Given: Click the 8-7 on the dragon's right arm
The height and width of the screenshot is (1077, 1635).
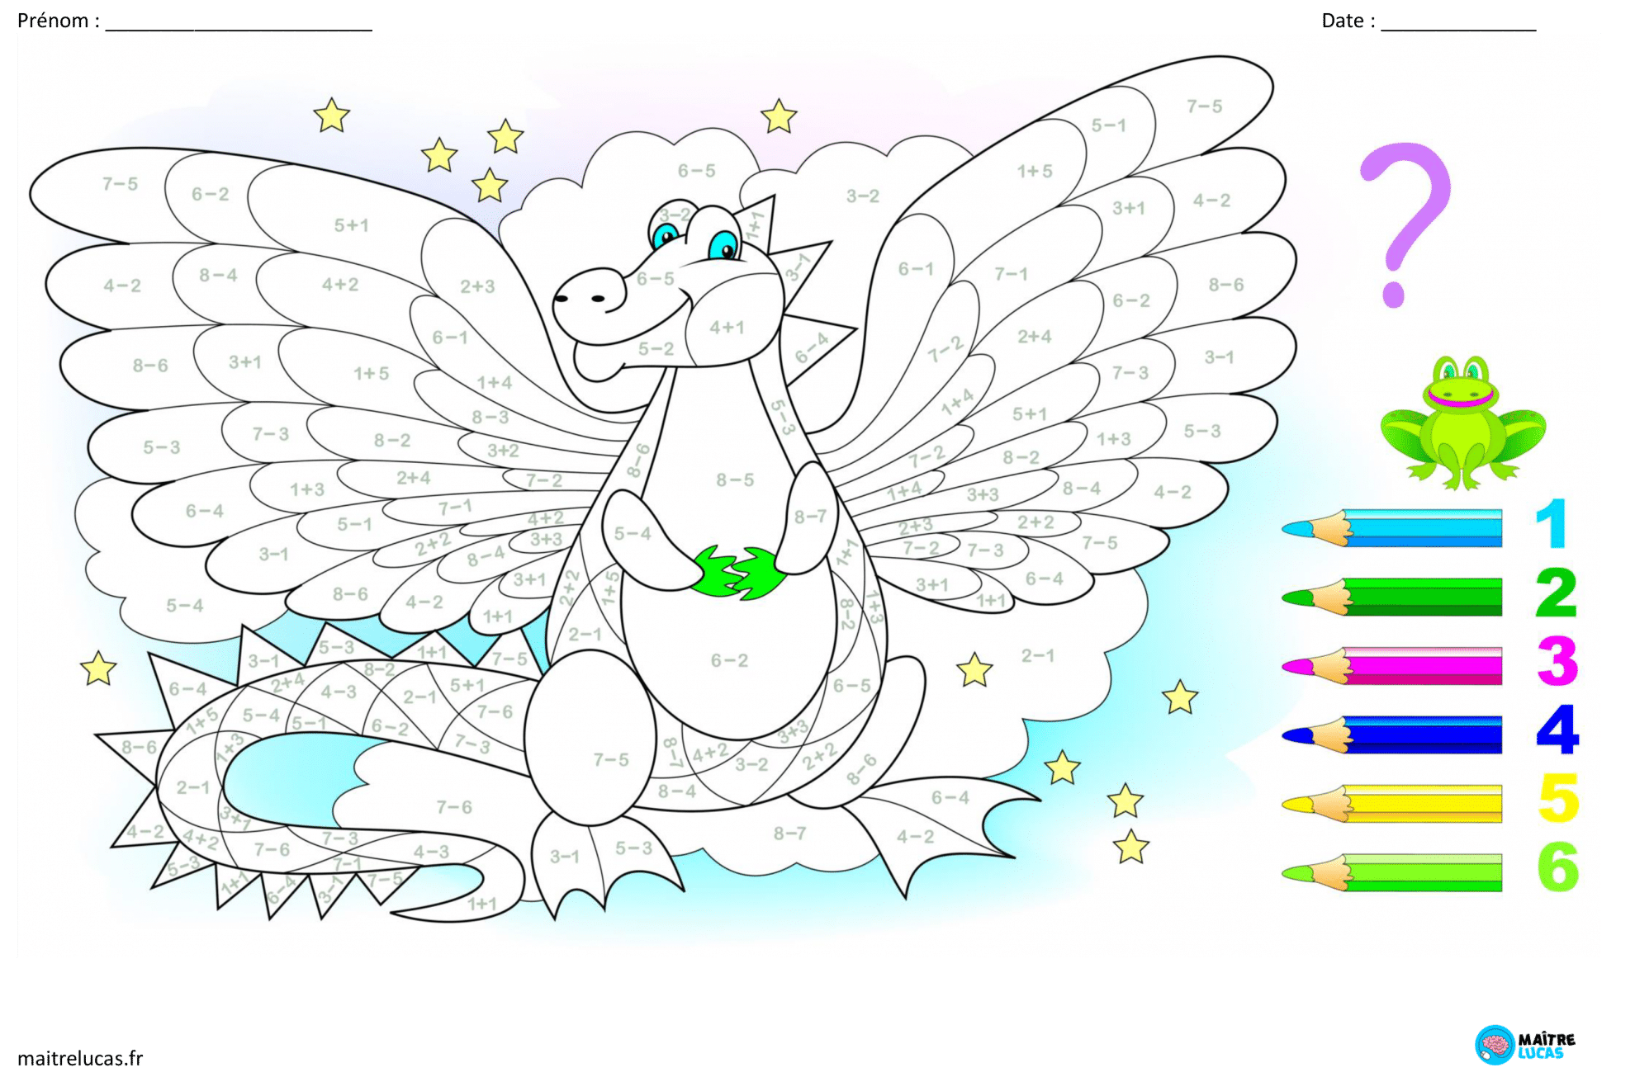Looking at the screenshot, I should (810, 517).
